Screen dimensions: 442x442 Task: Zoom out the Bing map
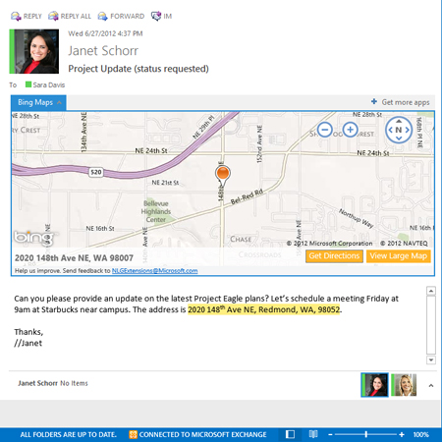[x=325, y=130]
